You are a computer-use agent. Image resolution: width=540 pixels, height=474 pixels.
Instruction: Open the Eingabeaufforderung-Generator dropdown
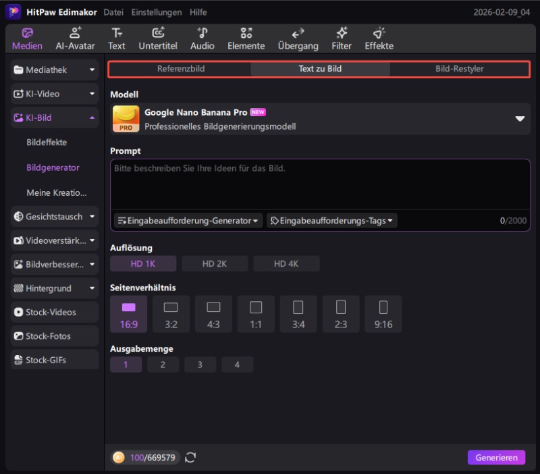(x=188, y=221)
